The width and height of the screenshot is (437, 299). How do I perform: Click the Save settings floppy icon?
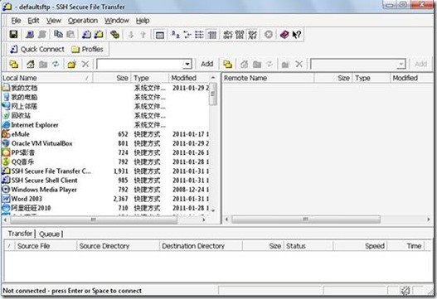point(13,35)
